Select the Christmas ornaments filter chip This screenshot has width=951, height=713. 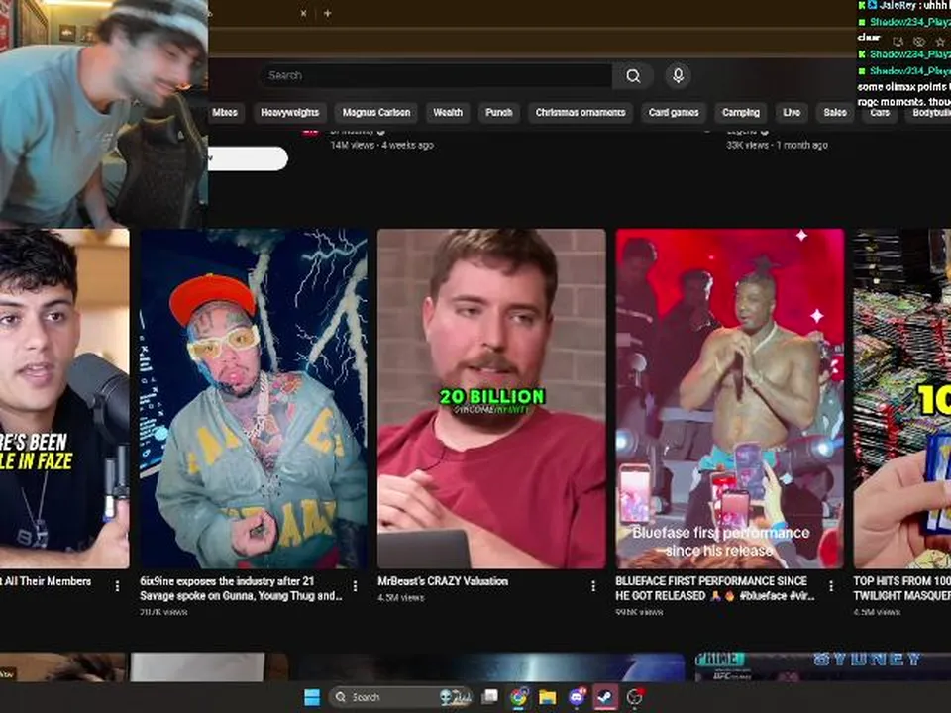[581, 112]
